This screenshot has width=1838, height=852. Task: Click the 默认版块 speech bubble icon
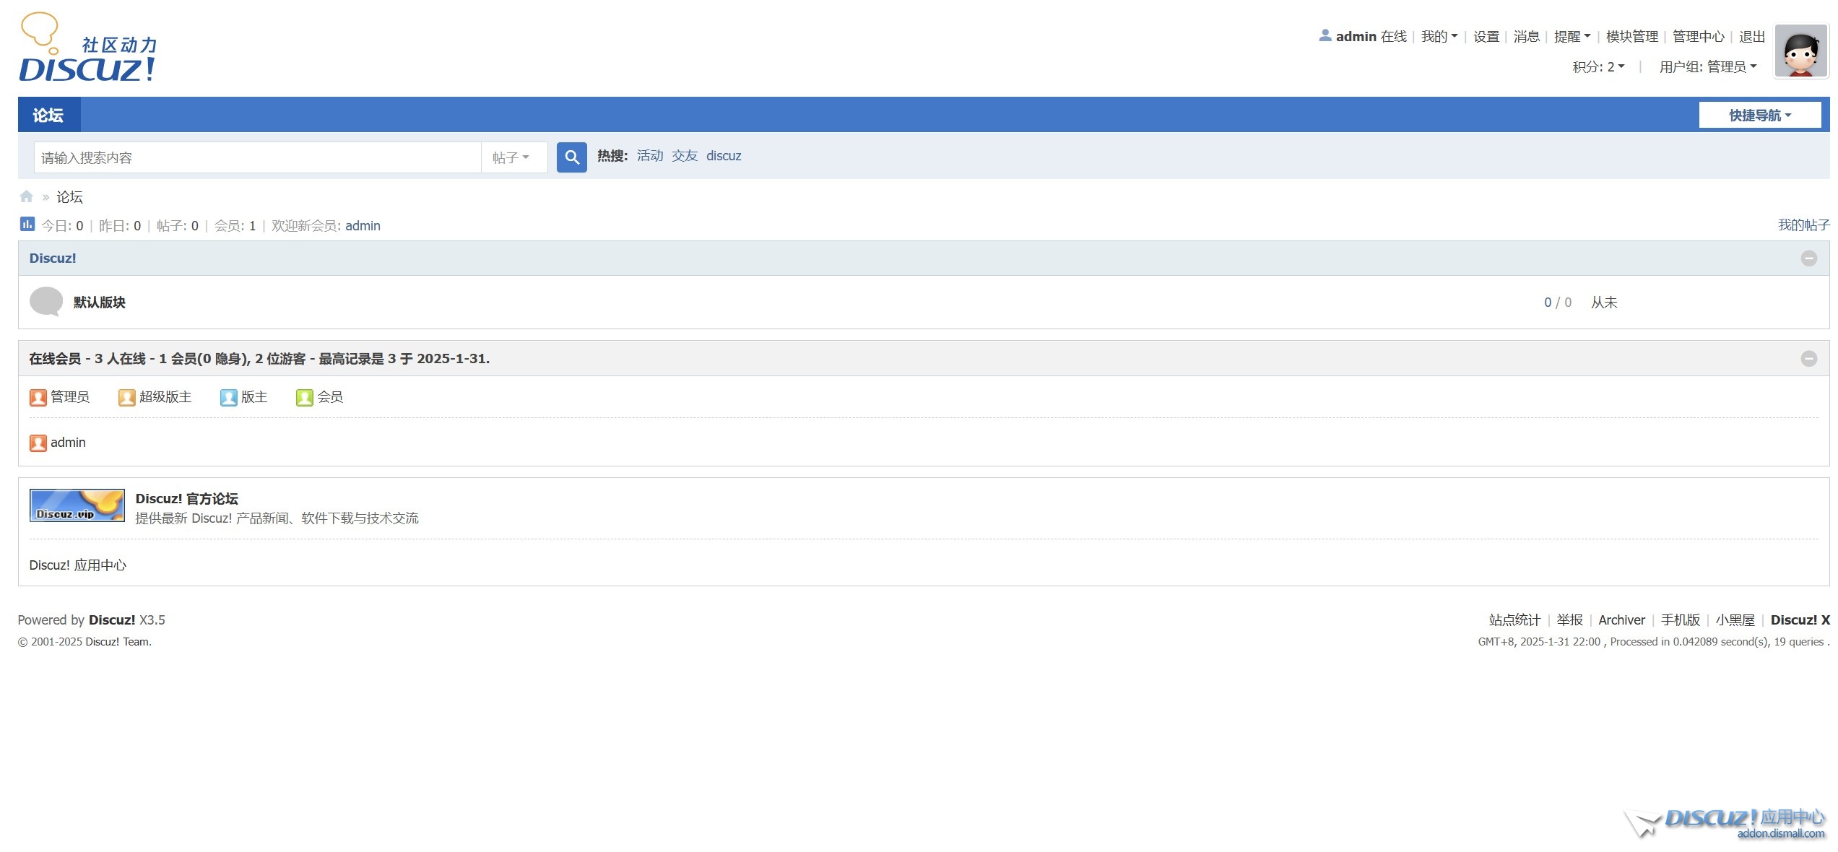(46, 302)
